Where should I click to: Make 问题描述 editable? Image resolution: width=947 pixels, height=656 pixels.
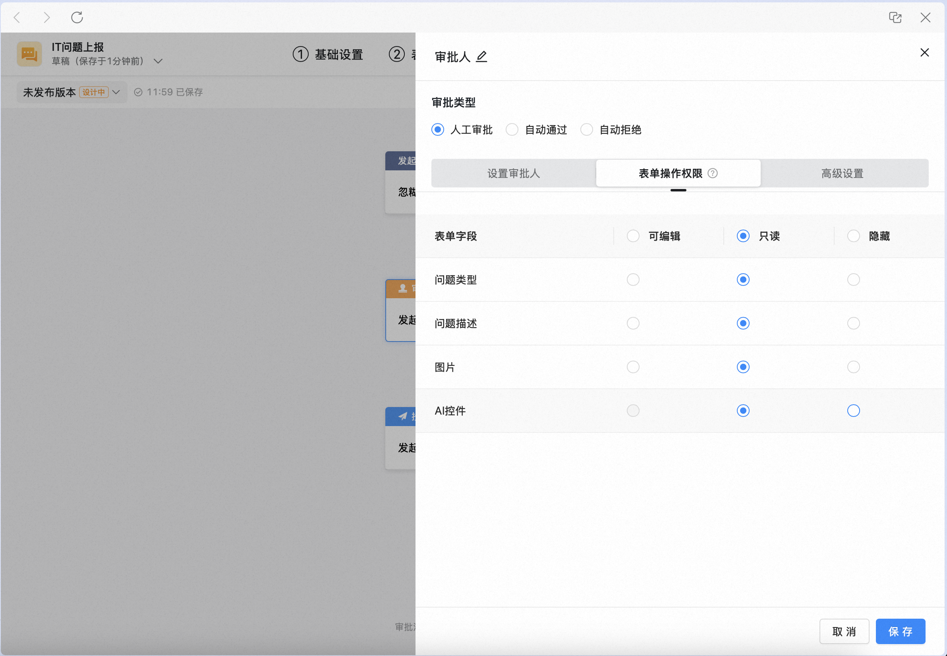click(x=633, y=324)
